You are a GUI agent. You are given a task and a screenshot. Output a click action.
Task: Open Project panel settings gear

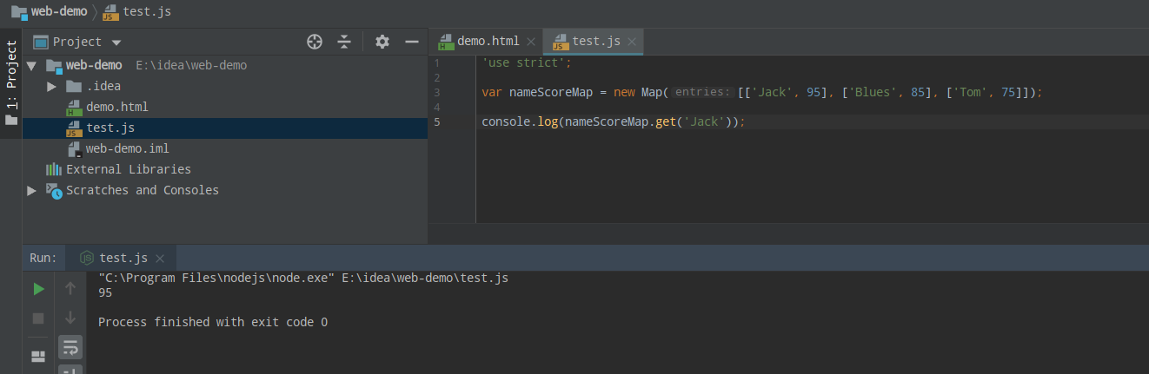tap(382, 42)
